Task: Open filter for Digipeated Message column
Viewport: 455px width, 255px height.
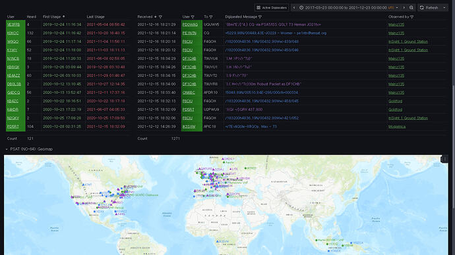Action: point(260,17)
